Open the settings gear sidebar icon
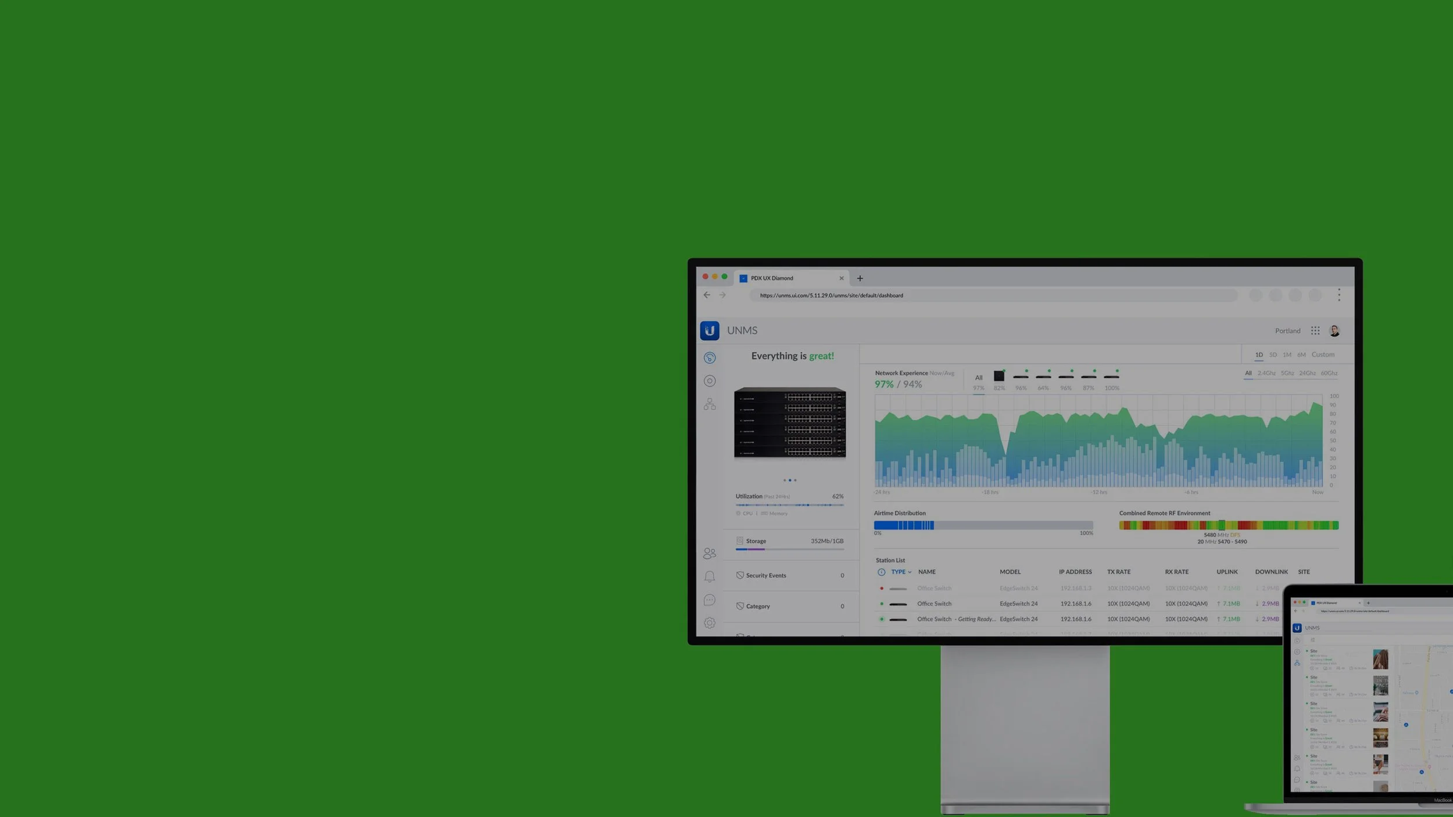 (x=709, y=623)
